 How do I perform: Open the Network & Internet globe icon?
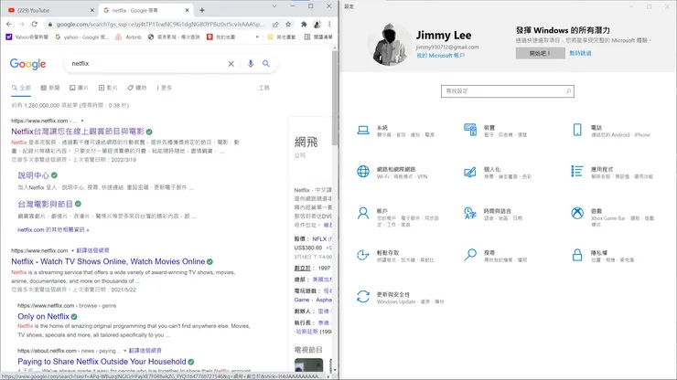point(363,171)
